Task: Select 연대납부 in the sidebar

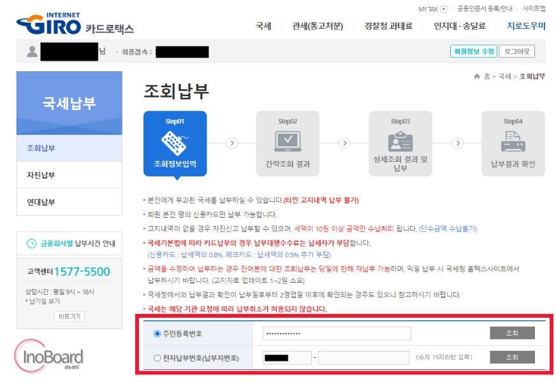Action: click(x=69, y=202)
